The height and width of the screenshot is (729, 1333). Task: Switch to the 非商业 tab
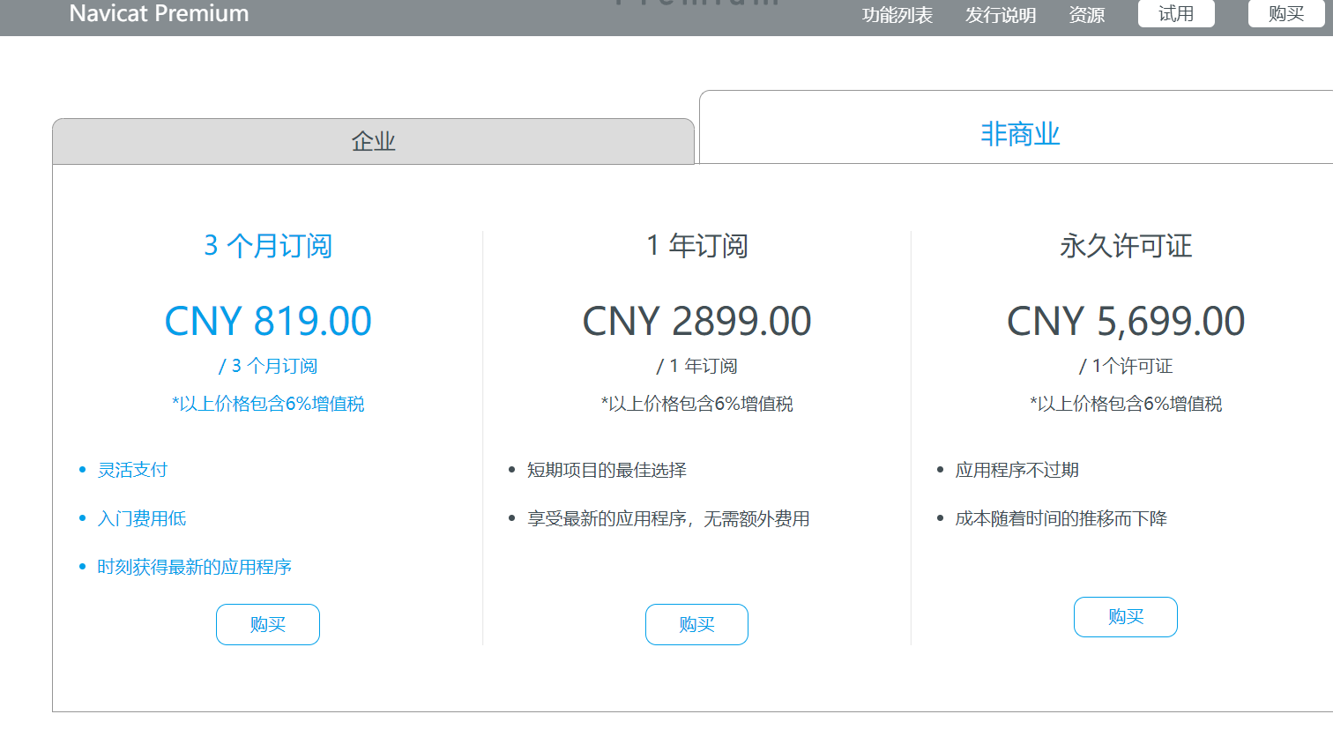1019,134
